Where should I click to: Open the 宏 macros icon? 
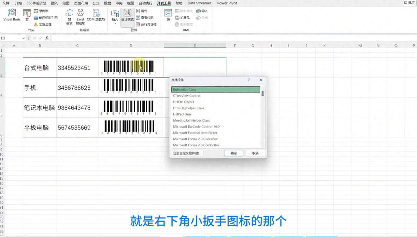pyautogui.click(x=27, y=15)
